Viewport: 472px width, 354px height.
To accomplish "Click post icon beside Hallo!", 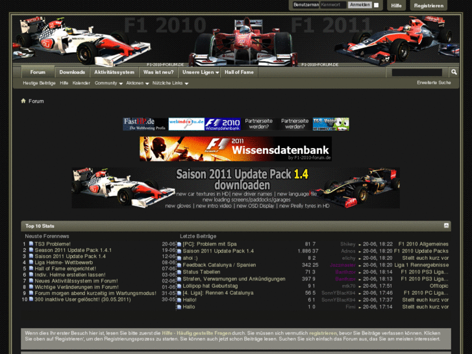I will coord(179,300).
